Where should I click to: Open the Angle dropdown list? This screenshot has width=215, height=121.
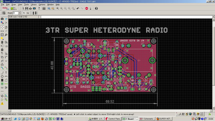[19, 13]
